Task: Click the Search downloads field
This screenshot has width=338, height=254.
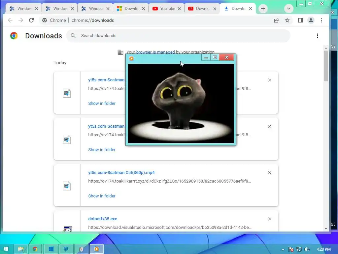Action: (178, 36)
